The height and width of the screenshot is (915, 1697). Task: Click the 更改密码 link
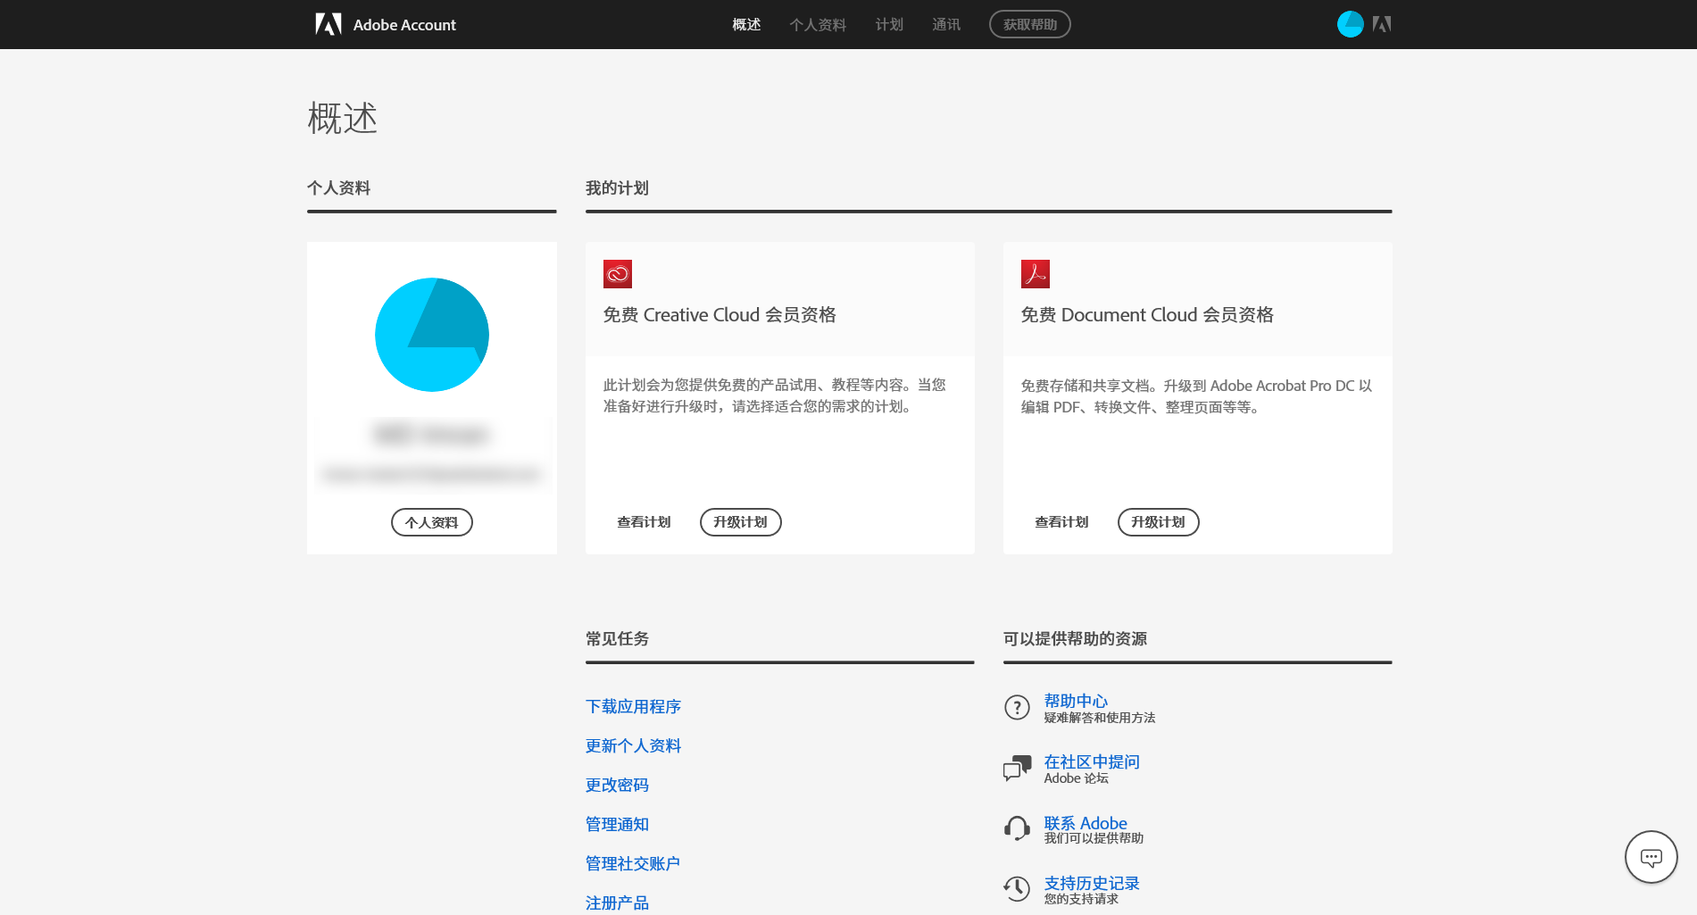(x=617, y=785)
